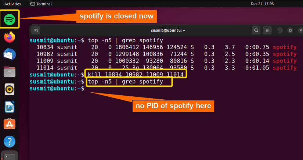Open Ubuntu Software store from dock
The image size is (303, 160).
(10, 124)
